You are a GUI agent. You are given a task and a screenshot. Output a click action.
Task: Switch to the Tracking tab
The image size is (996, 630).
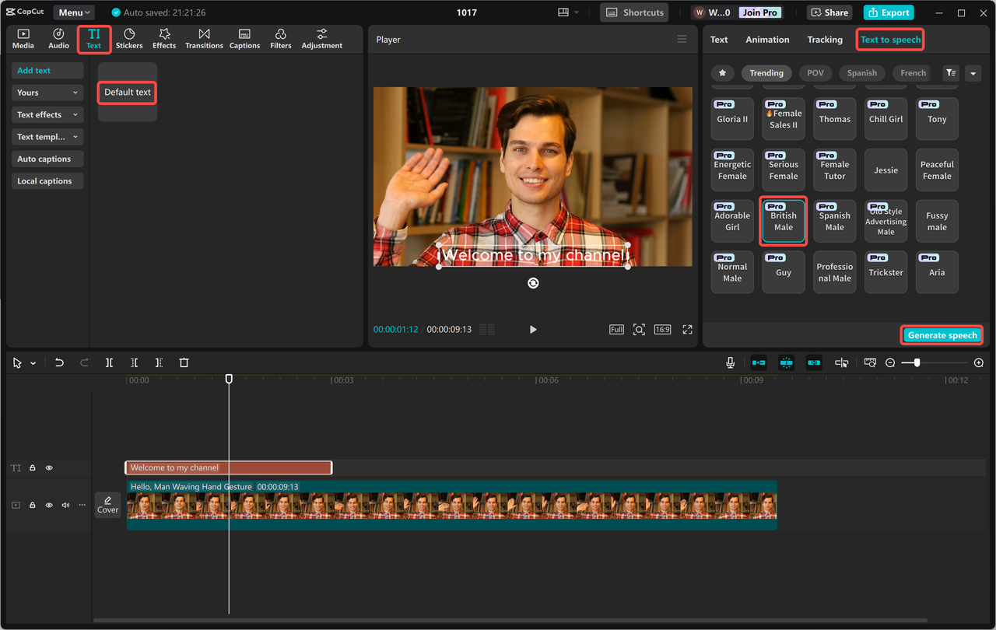(x=824, y=39)
